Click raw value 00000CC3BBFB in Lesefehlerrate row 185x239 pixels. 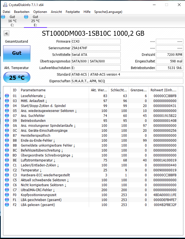click(x=165, y=96)
